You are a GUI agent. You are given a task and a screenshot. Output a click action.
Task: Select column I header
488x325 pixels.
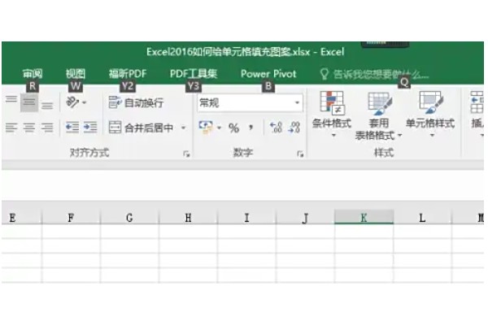coord(246,218)
